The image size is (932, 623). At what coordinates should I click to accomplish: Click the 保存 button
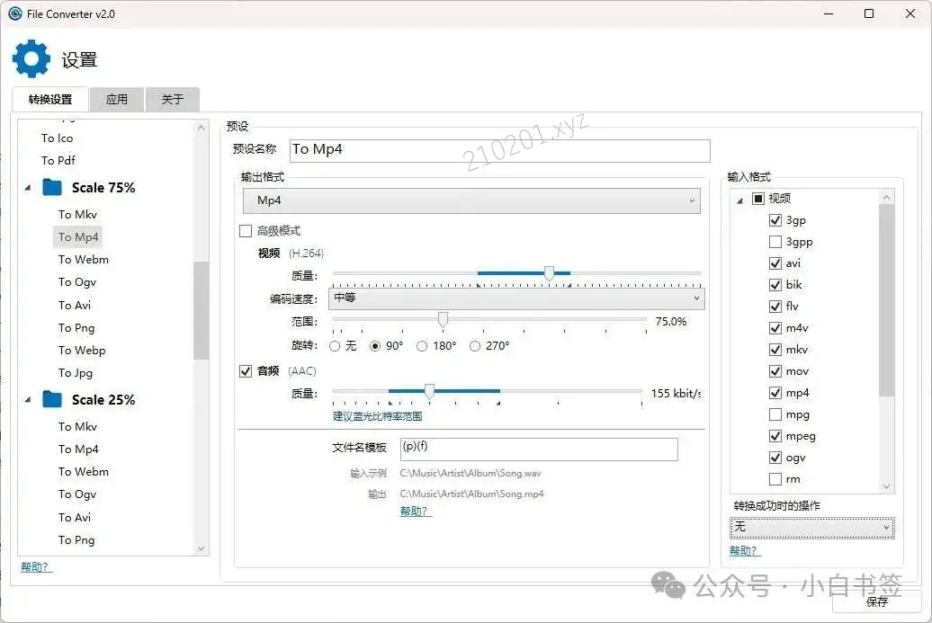point(877,601)
